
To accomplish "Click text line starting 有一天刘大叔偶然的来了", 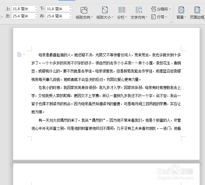I will pyautogui.click(x=110, y=120).
